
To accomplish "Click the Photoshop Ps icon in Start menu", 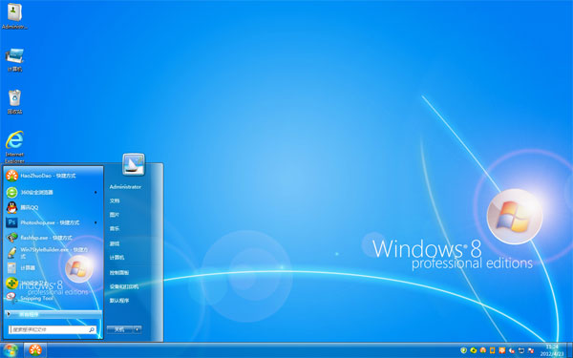I will tap(11, 222).
